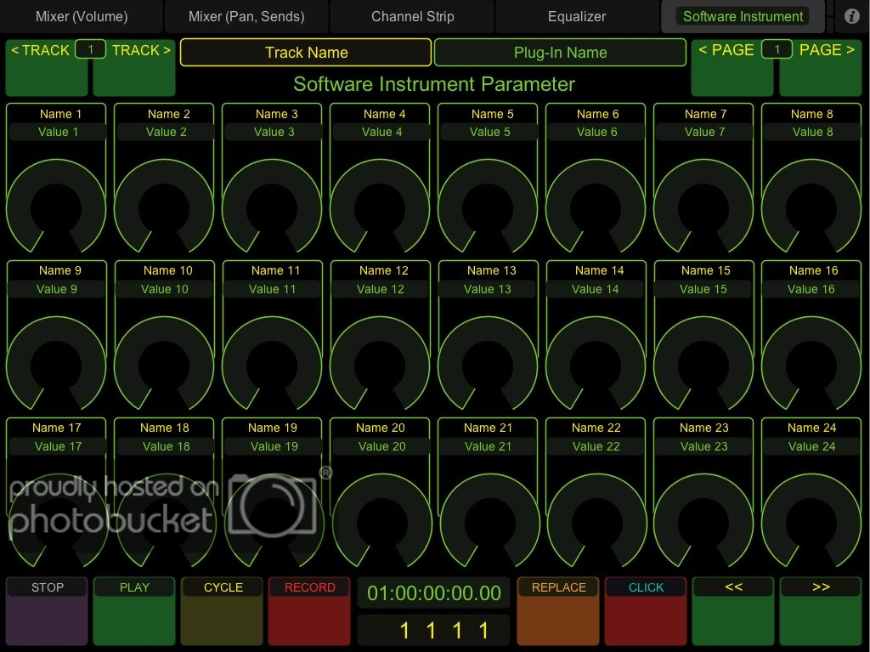Image resolution: width=870 pixels, height=652 pixels.
Task: Arm the RECORD button
Action: [309, 611]
